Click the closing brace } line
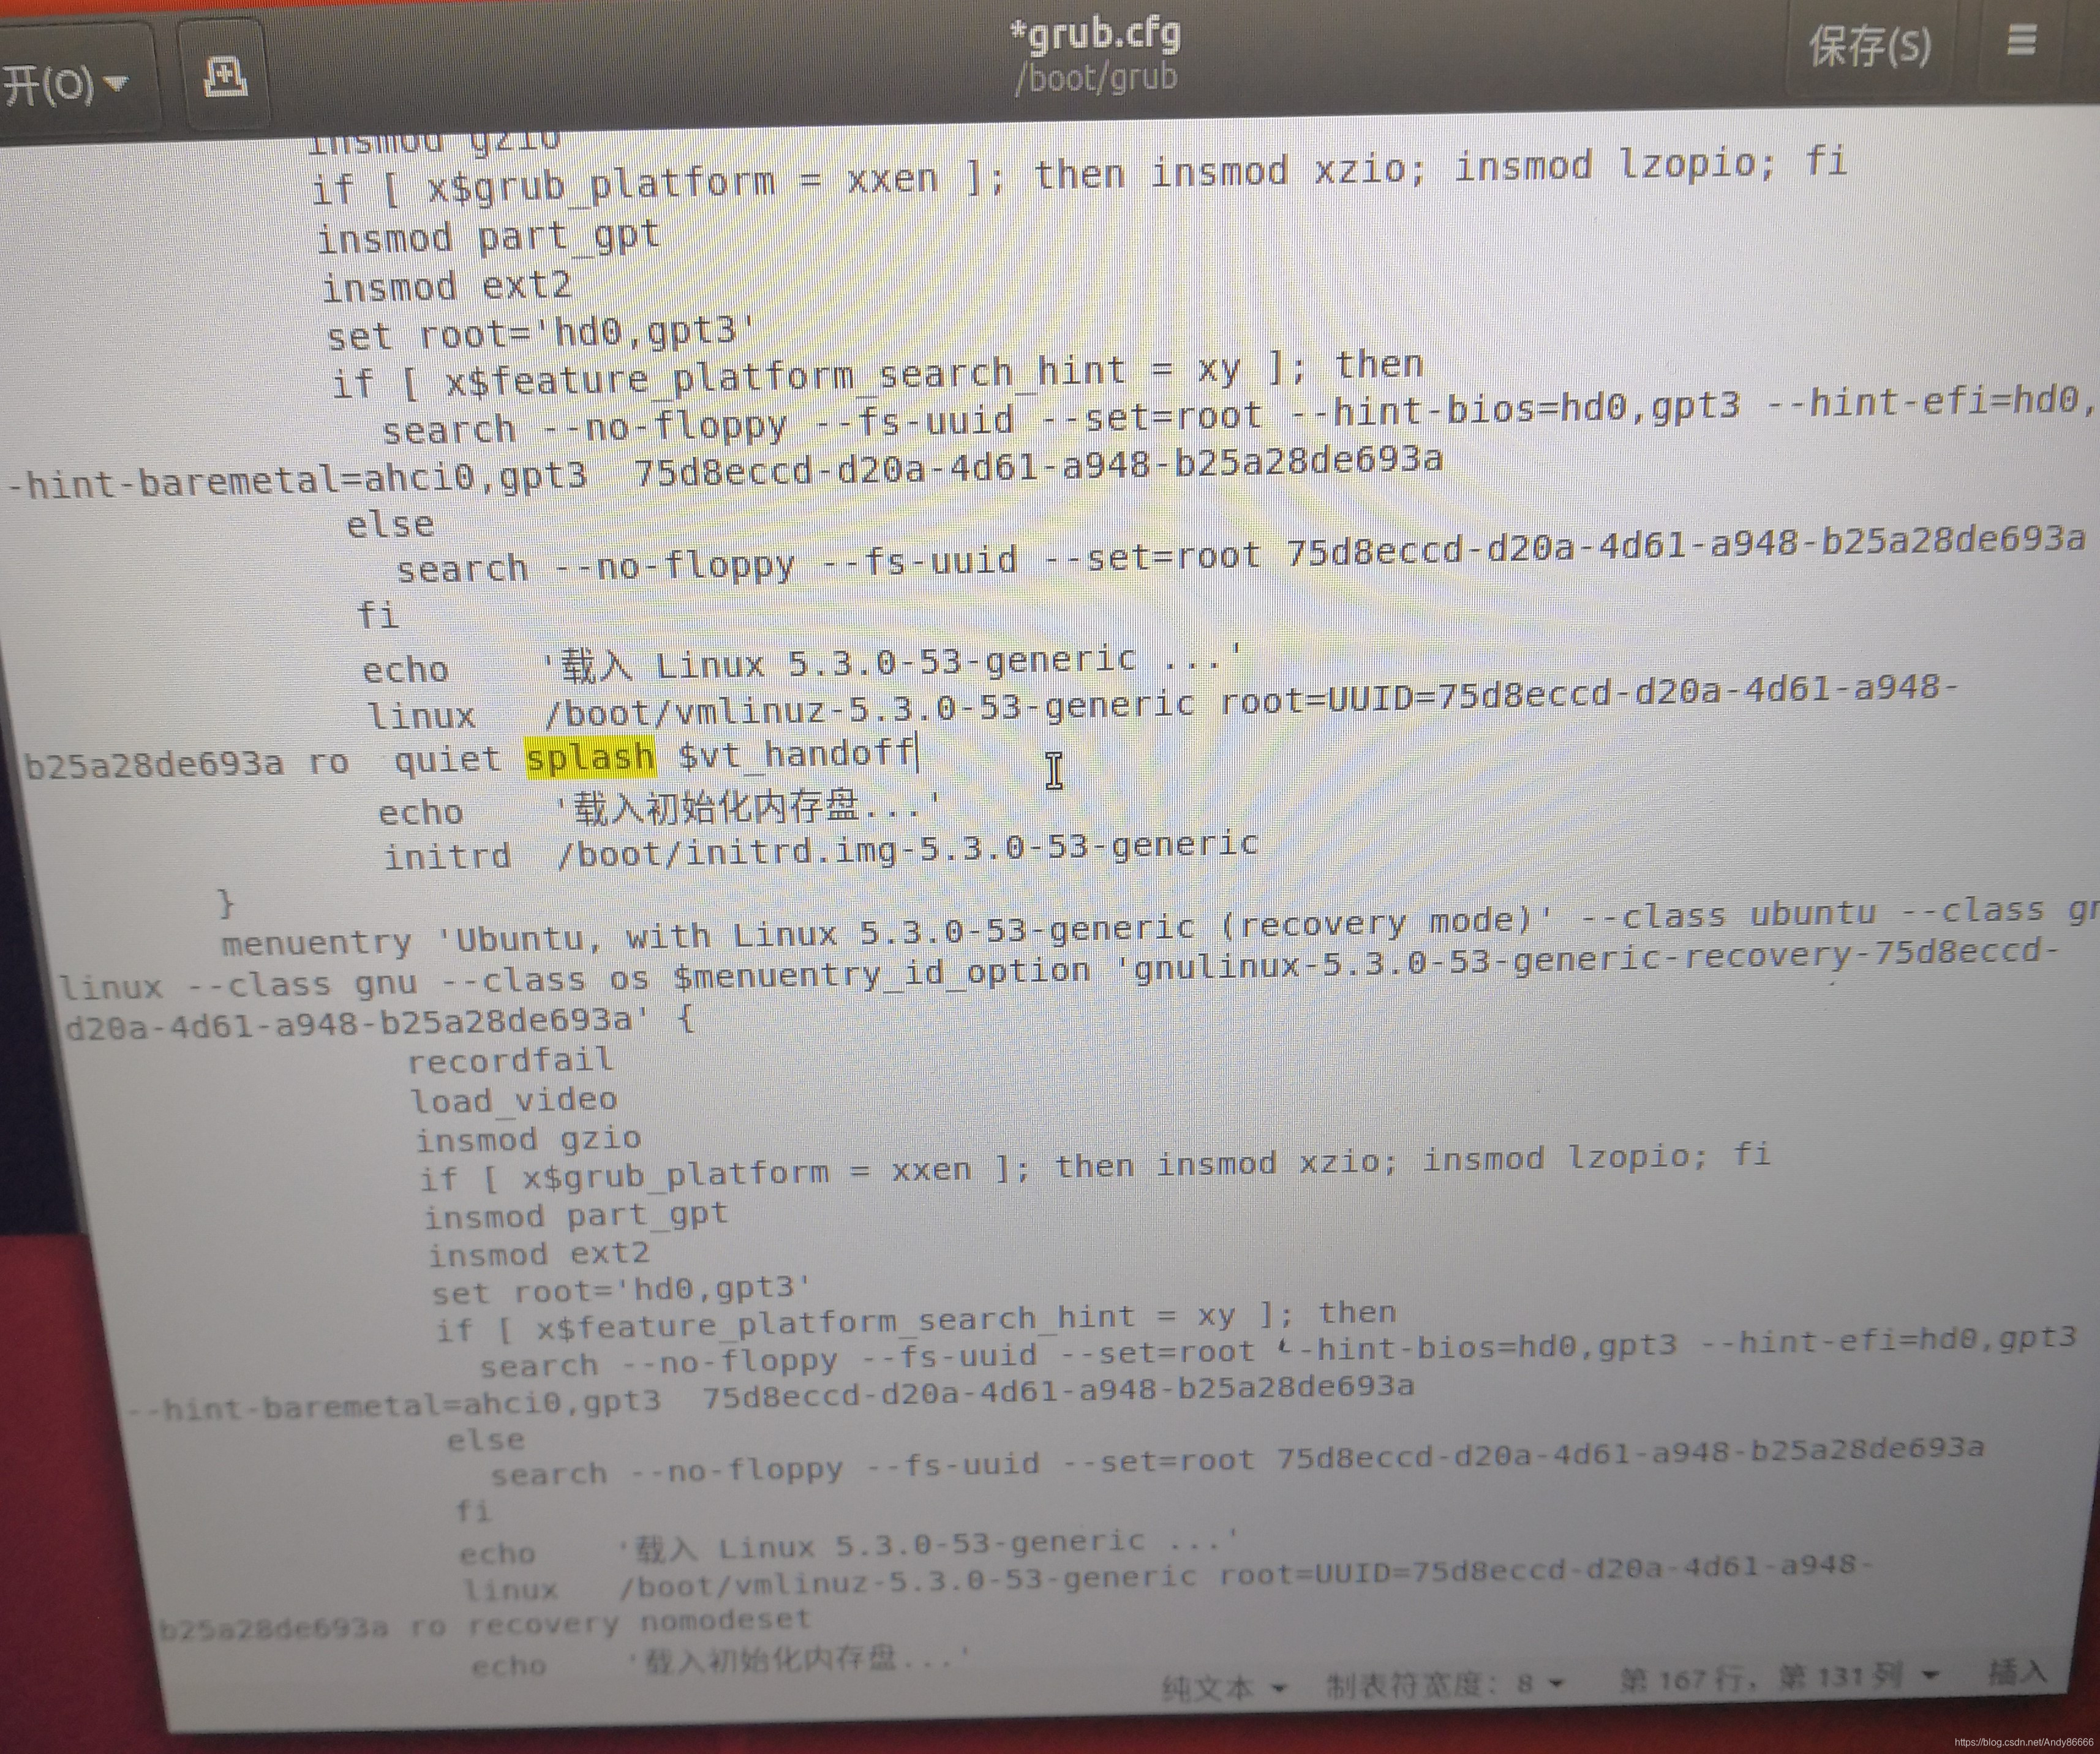This screenshot has width=2100, height=1754. [x=227, y=903]
